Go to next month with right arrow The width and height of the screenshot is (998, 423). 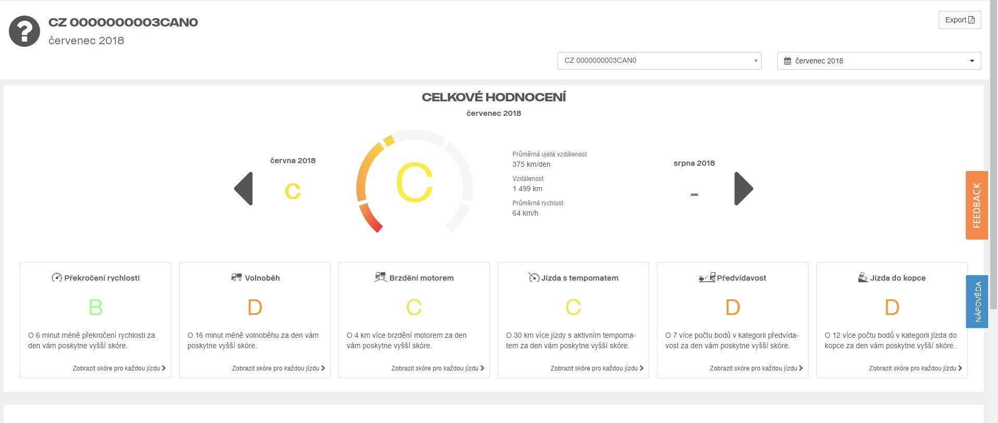(x=743, y=189)
